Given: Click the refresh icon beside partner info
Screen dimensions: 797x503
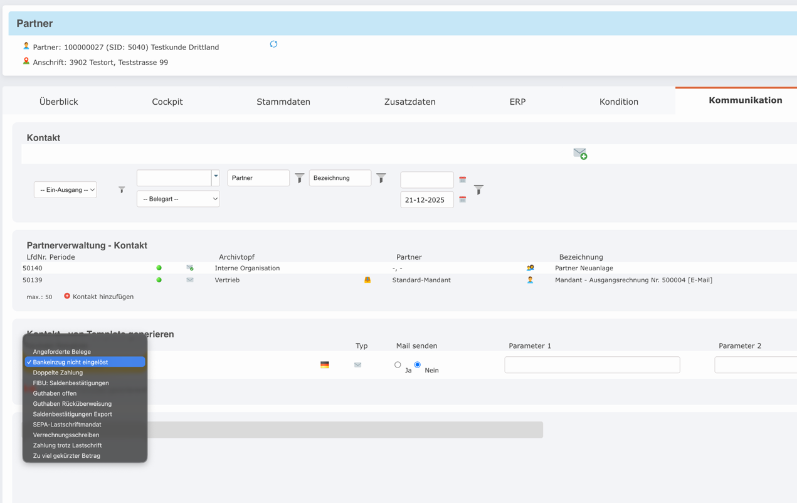Looking at the screenshot, I should (x=273, y=45).
